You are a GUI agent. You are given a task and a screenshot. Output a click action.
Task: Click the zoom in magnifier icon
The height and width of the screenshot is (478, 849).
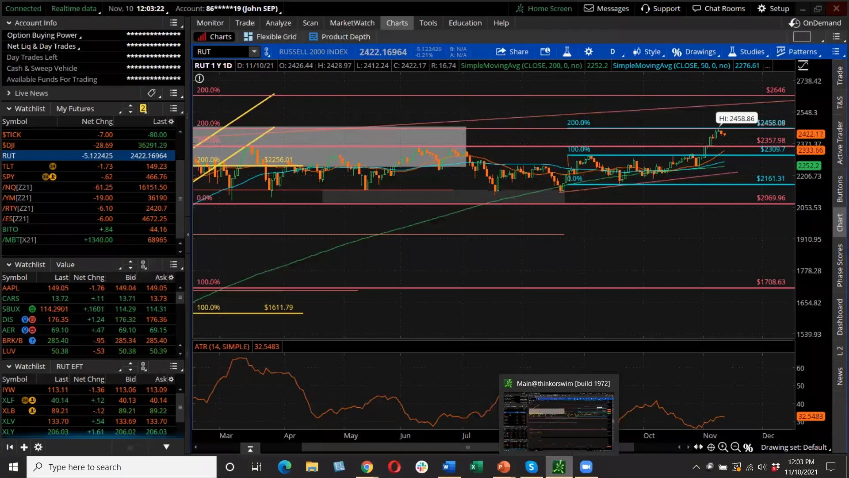(x=723, y=447)
